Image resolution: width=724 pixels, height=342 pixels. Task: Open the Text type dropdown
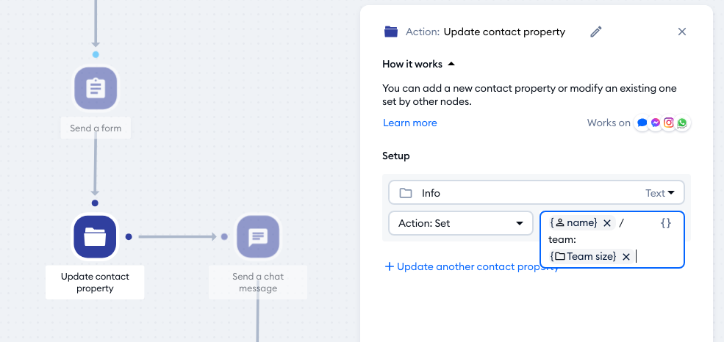660,193
